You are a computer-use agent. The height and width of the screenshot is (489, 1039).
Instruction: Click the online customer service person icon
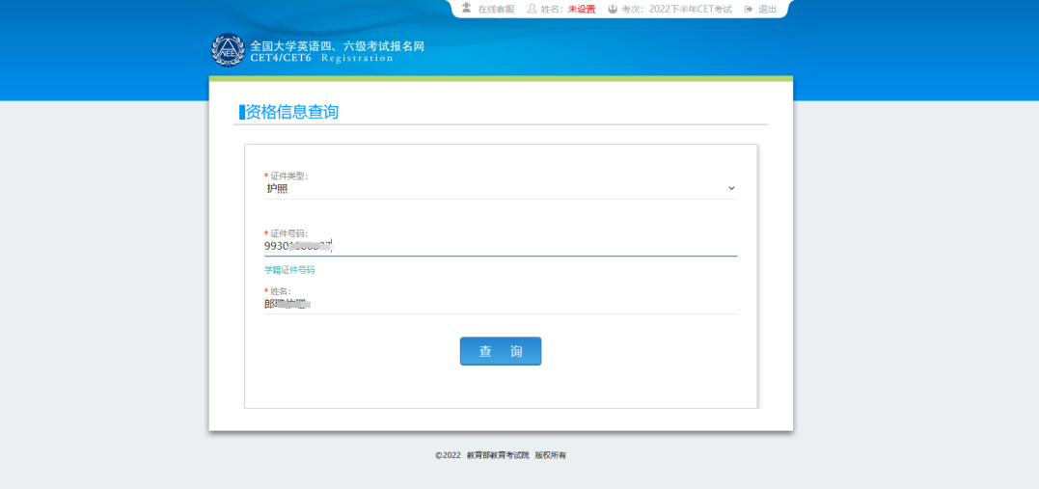pos(467,8)
